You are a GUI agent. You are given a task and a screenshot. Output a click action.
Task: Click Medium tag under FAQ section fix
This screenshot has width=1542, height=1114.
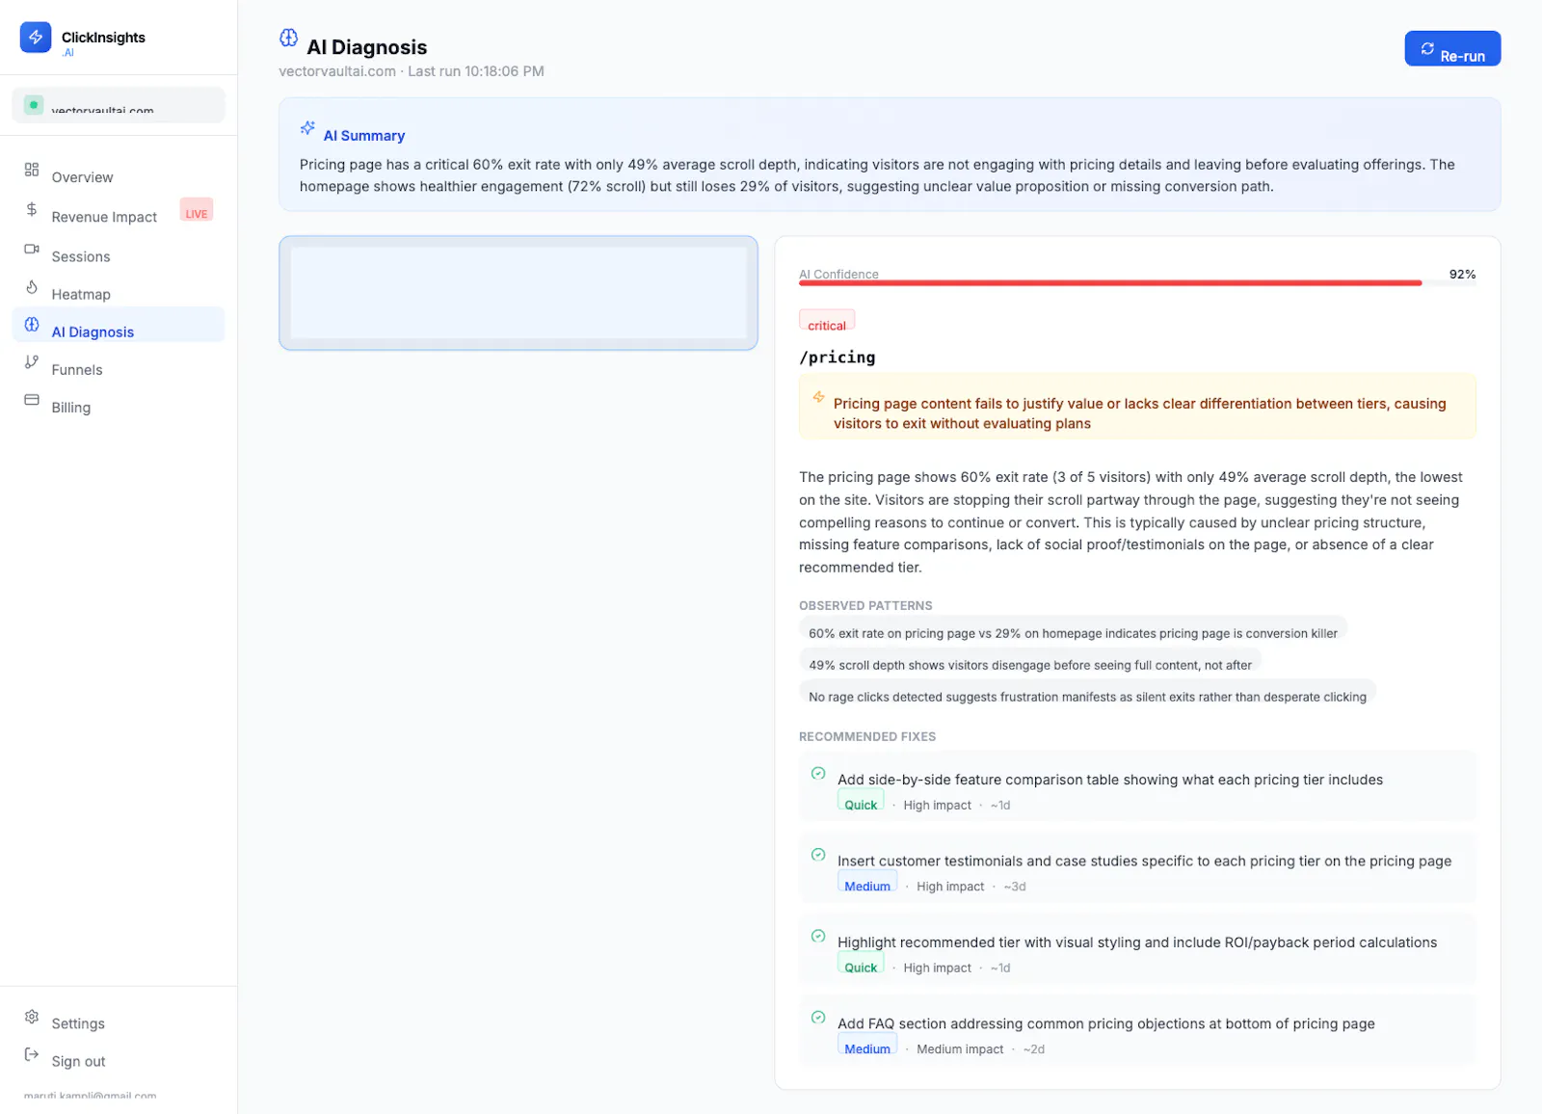click(867, 1044)
